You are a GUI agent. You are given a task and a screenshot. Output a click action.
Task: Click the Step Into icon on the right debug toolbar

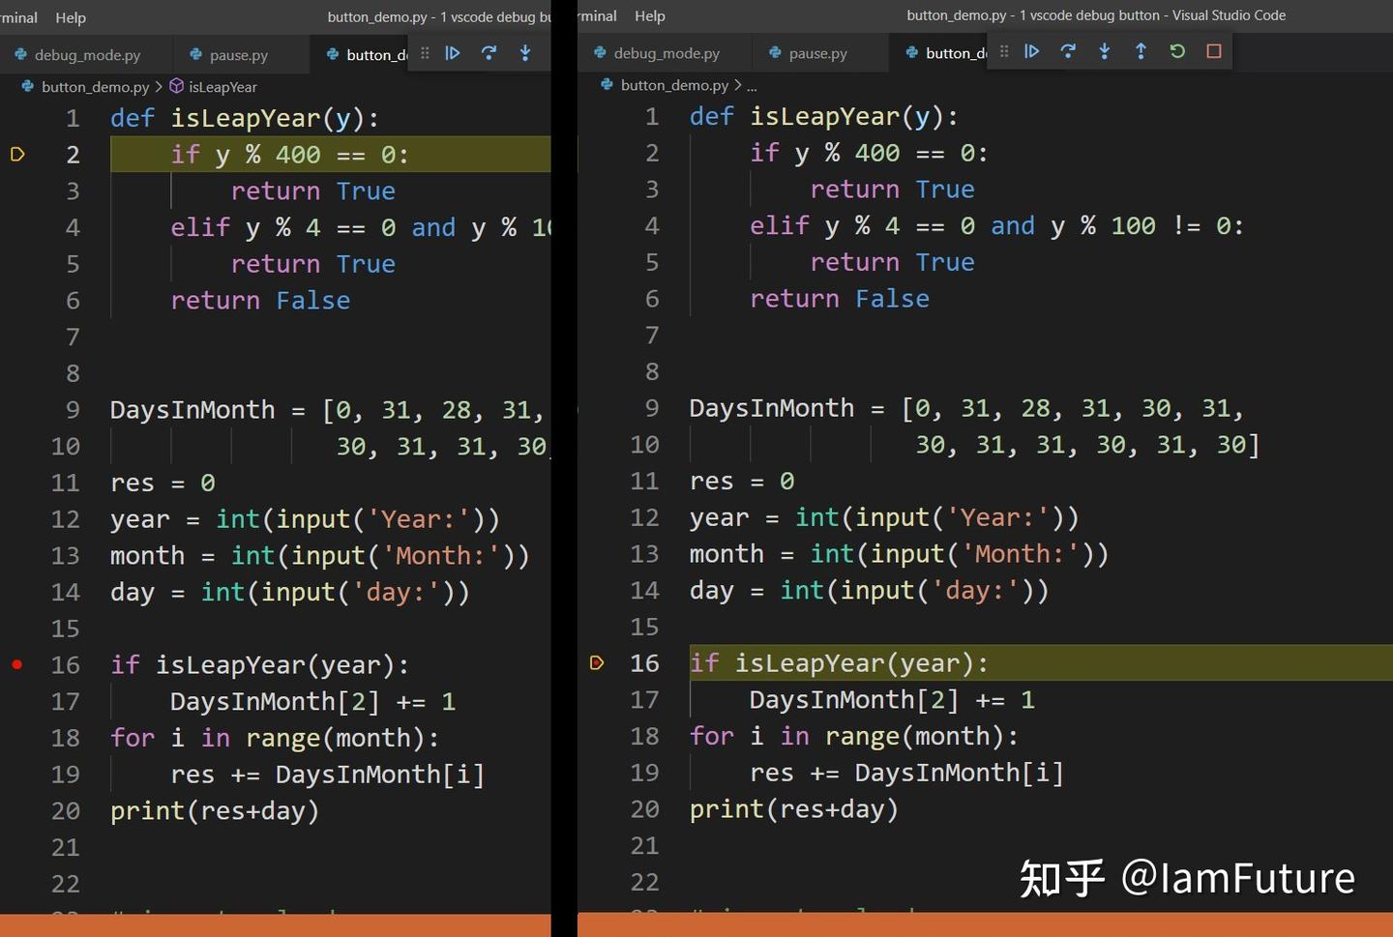[1104, 53]
